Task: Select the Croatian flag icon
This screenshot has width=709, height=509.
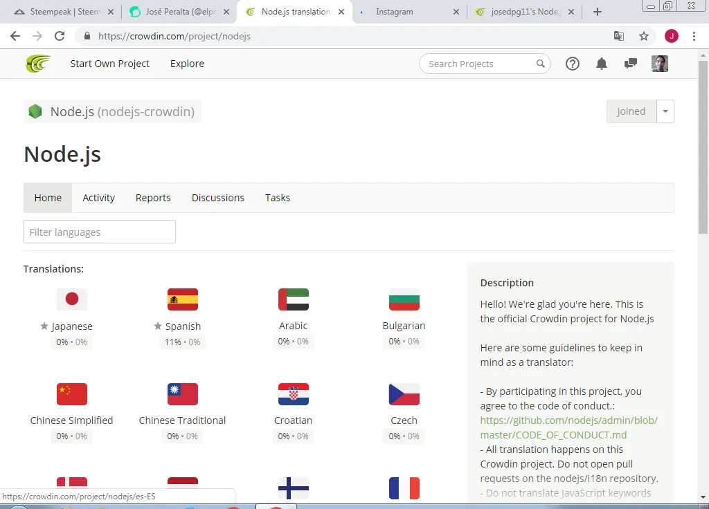Action: 294,394
